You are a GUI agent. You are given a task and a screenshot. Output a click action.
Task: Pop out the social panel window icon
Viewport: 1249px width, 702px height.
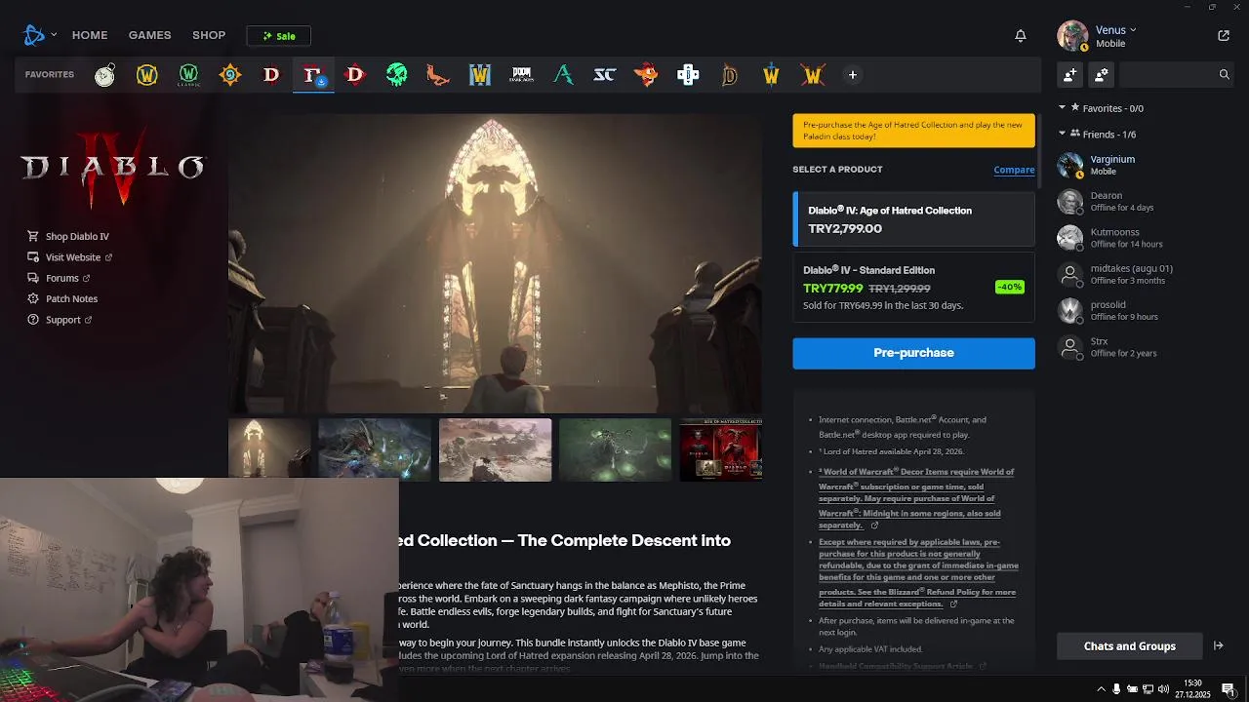click(1224, 35)
